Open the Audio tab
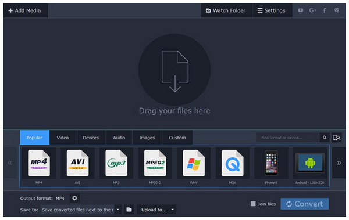The width and height of the screenshot is (349, 220). point(119,138)
